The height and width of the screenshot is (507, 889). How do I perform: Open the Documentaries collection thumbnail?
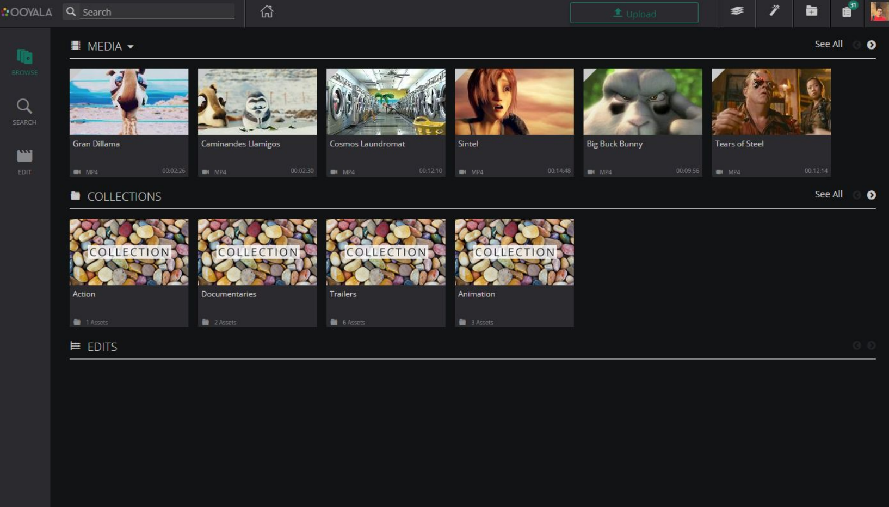tap(257, 252)
